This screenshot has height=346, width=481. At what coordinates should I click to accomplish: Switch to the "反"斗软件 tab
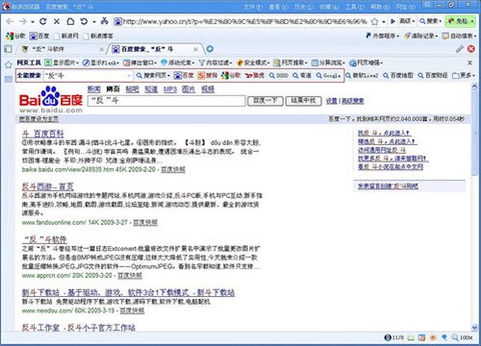(x=60, y=49)
